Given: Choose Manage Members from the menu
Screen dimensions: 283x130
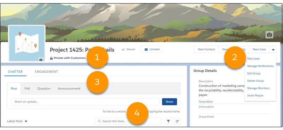Looking at the screenshot, I should pos(258,88).
